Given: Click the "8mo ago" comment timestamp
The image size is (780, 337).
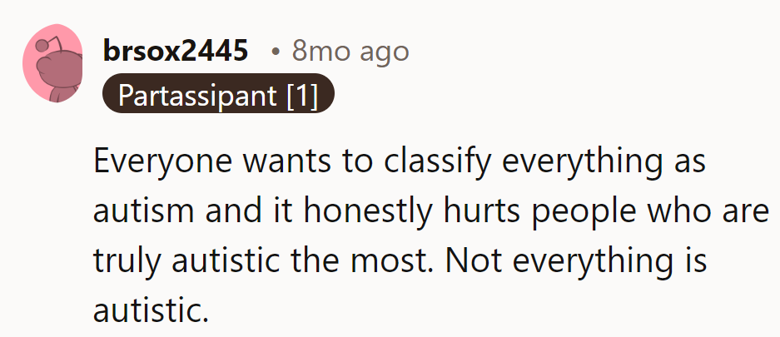Looking at the screenshot, I should (x=350, y=52).
